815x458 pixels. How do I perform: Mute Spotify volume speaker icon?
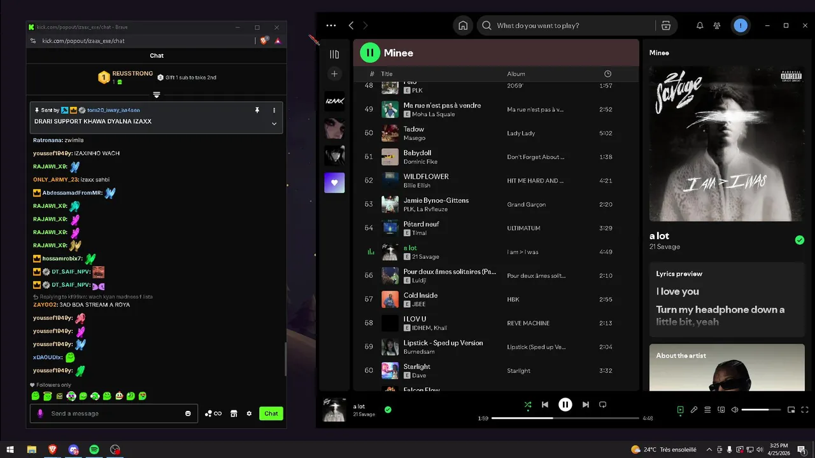[735, 410]
